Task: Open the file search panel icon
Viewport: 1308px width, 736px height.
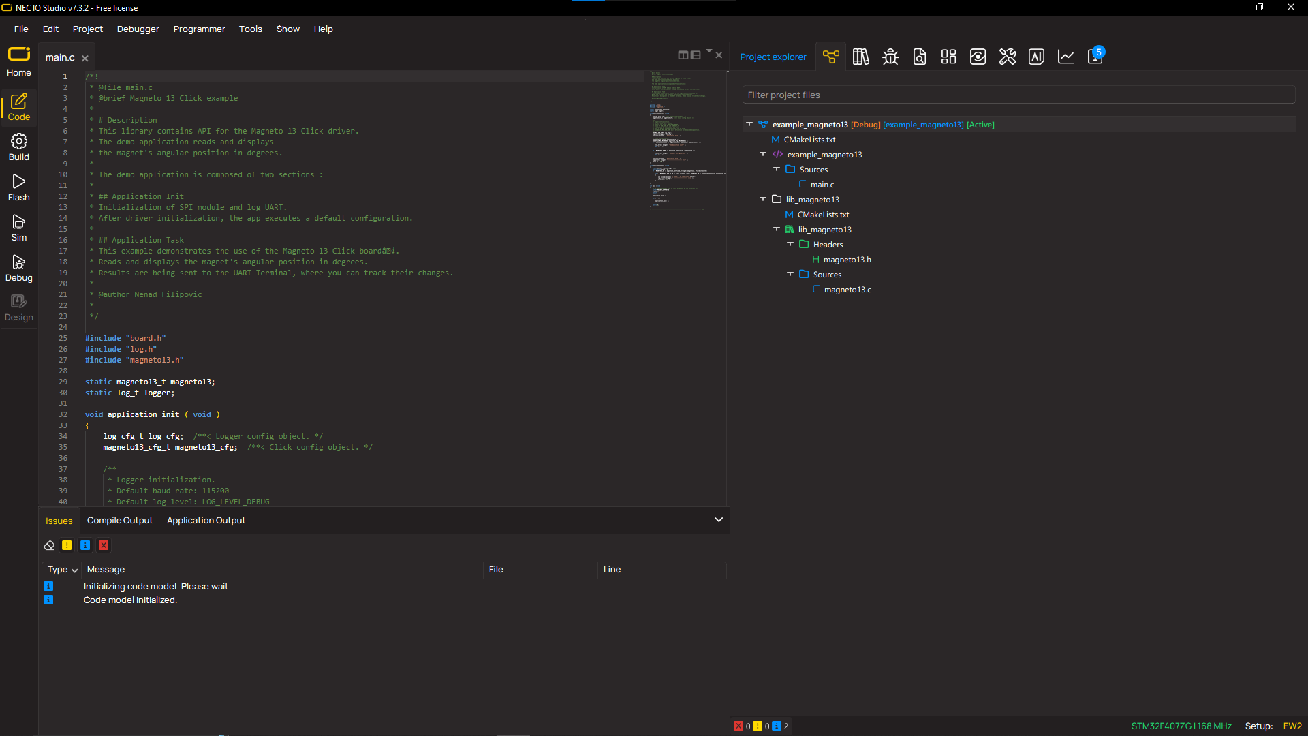Action: (919, 57)
